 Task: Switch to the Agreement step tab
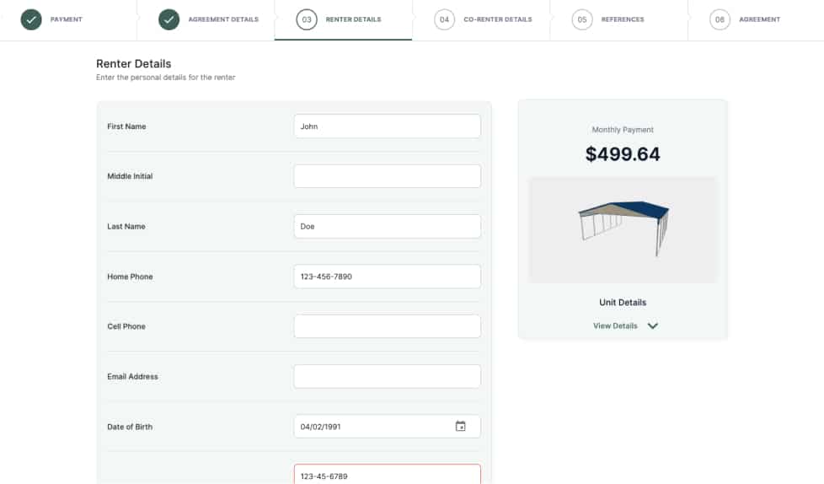(x=756, y=20)
